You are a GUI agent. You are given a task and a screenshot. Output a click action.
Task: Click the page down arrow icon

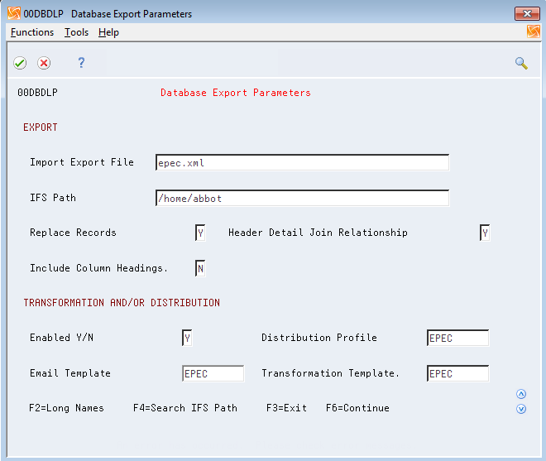click(521, 409)
